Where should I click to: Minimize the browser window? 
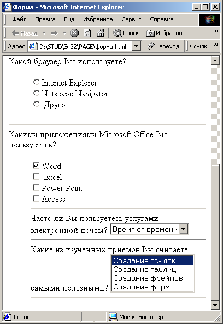[196, 7]
